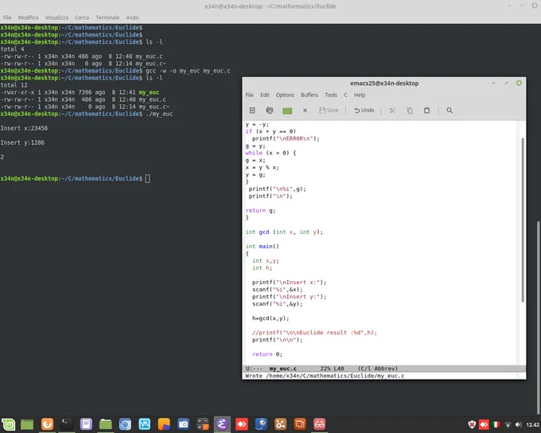
Task: Open the Options menu in Emacs
Action: pos(285,95)
